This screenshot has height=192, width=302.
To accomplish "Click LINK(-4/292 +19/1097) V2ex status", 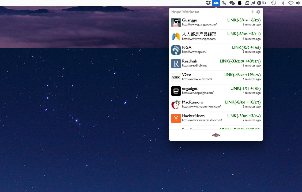I will [242, 75].
